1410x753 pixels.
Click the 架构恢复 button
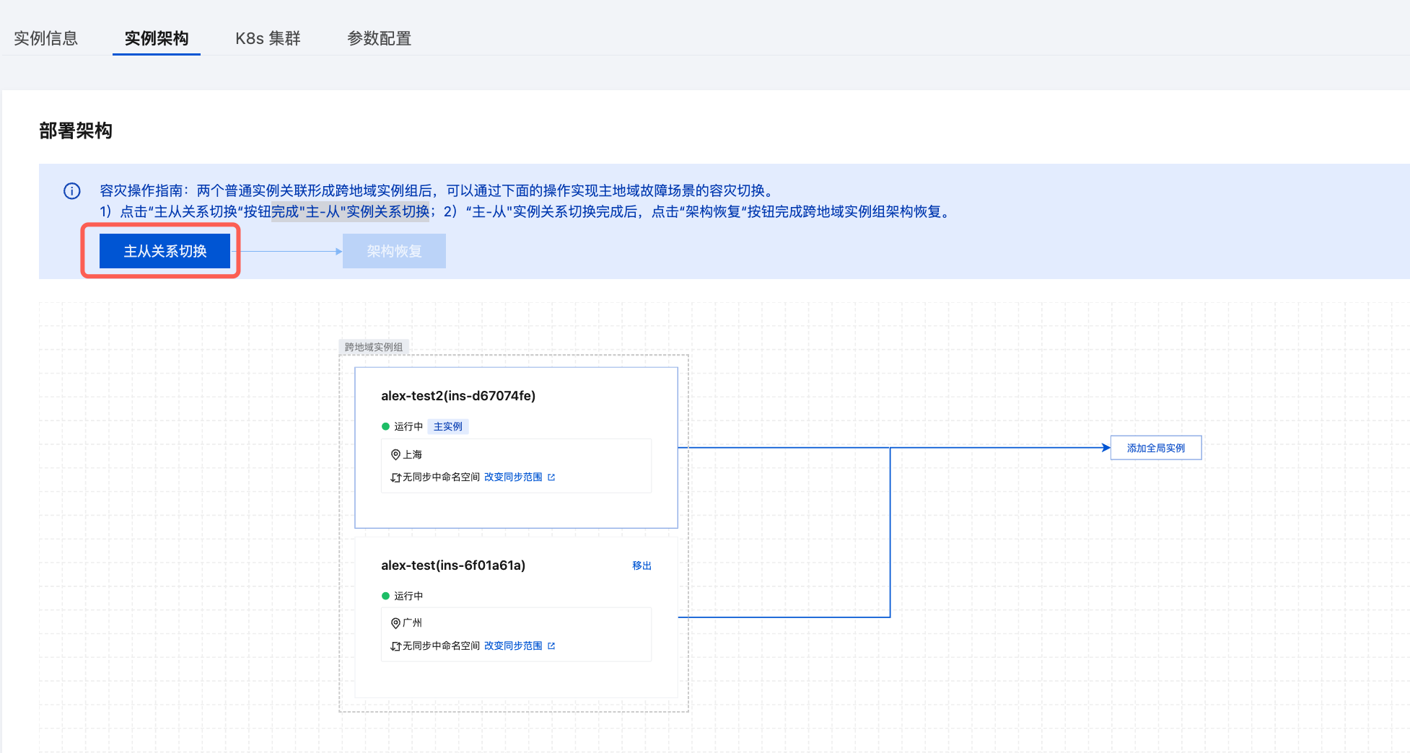pyautogui.click(x=394, y=251)
